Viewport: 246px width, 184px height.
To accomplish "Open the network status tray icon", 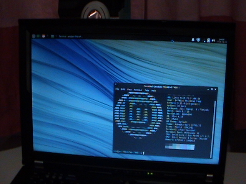I will (204, 41).
